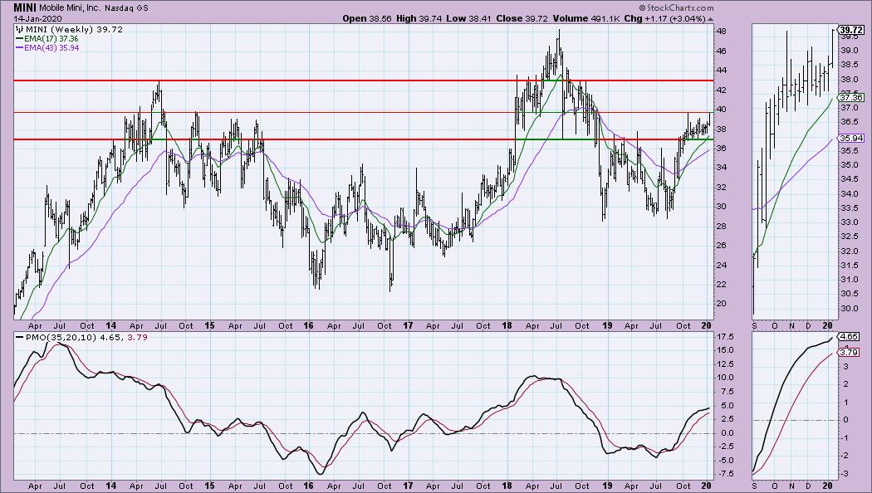
Task: Select the PMO(35,20,10) indicator label
Action: click(61, 337)
